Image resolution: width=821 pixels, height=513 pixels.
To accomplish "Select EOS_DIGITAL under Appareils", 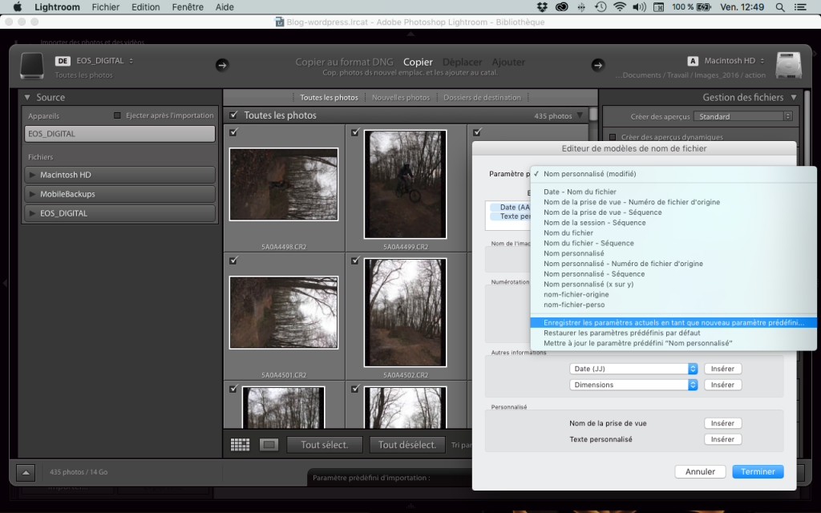I will [x=120, y=134].
